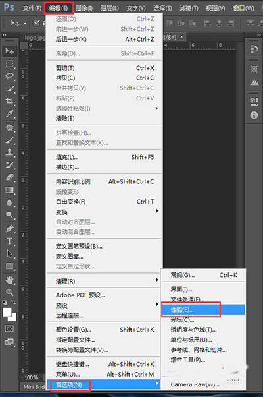The width and height of the screenshot is (263, 397).
Task: Toggle Quick Mask mode icon
Action: pos(9,328)
